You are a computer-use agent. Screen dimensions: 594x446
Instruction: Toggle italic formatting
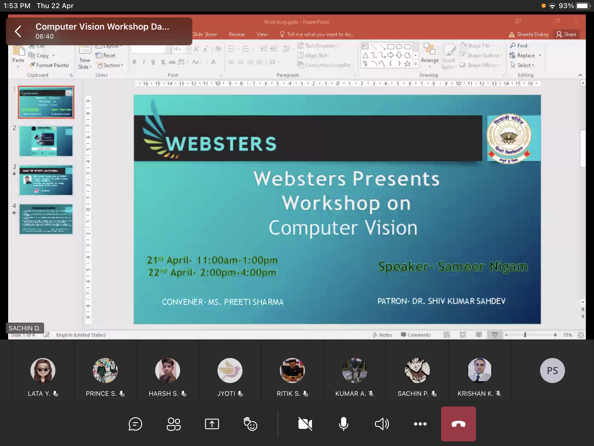point(144,62)
